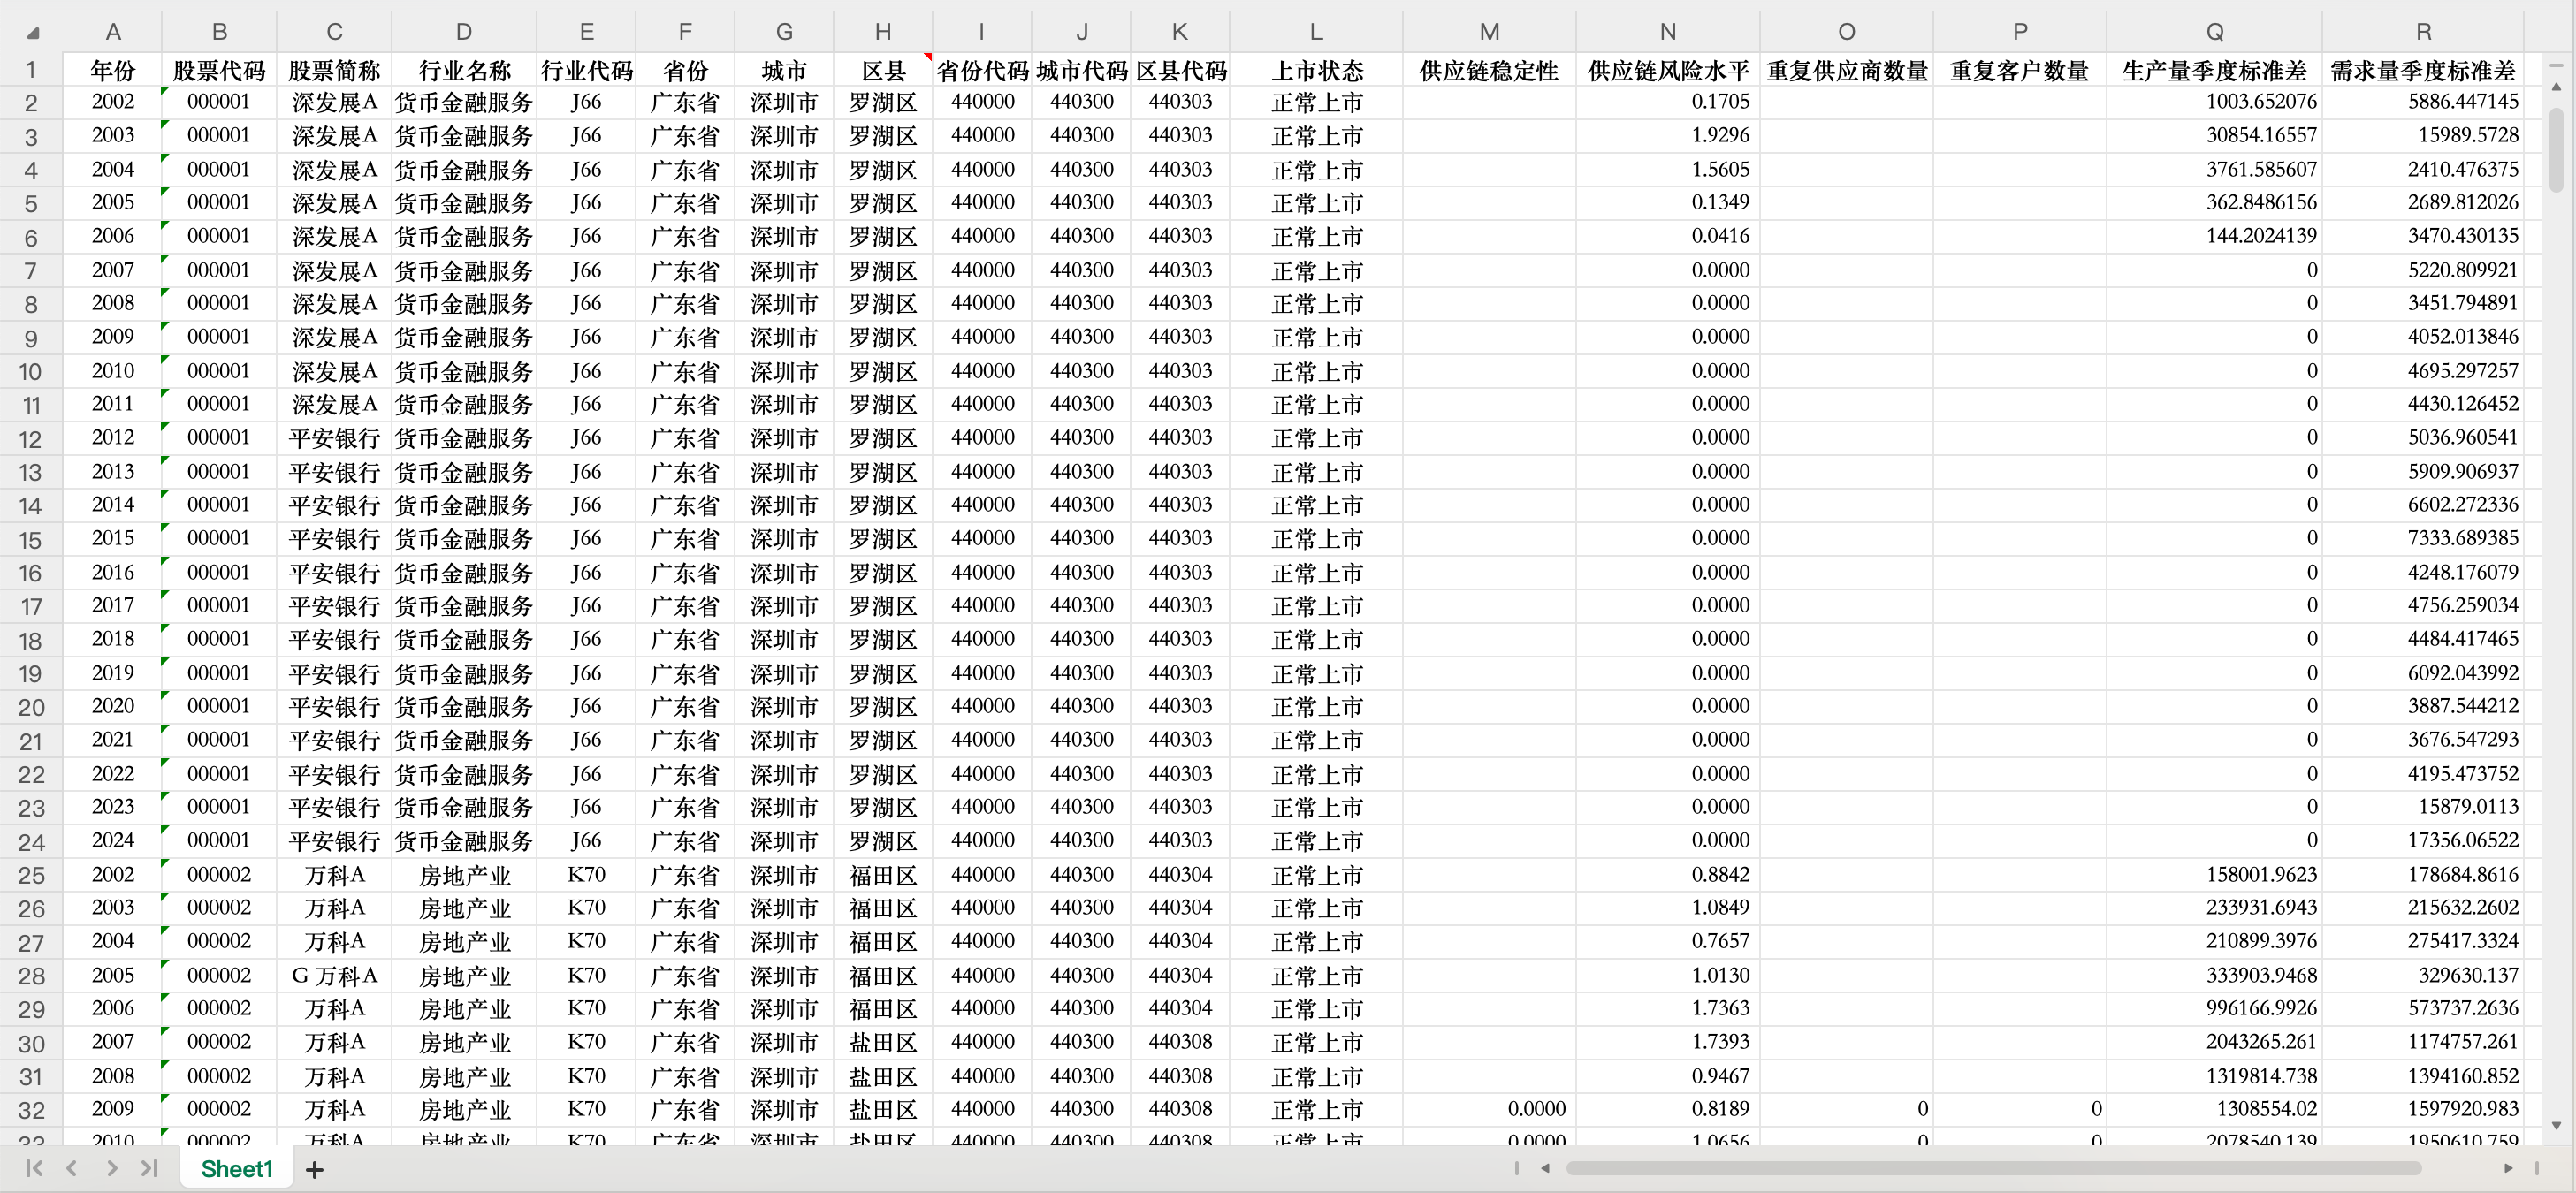Image resolution: width=2576 pixels, height=1193 pixels.
Task: Click the 区县 cell with comment marker
Action: pos(883,71)
